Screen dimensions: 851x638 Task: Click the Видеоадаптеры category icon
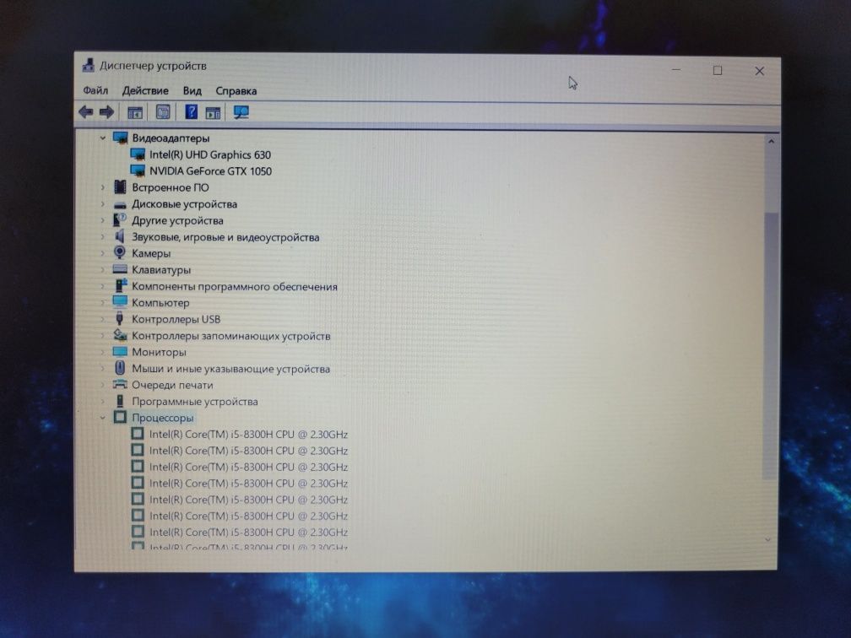point(120,138)
